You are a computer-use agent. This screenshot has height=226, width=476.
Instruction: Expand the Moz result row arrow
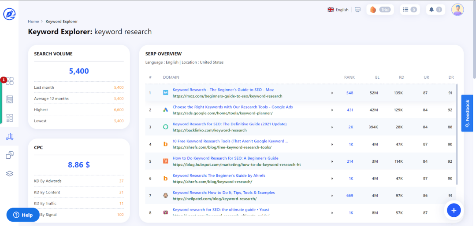332,93
